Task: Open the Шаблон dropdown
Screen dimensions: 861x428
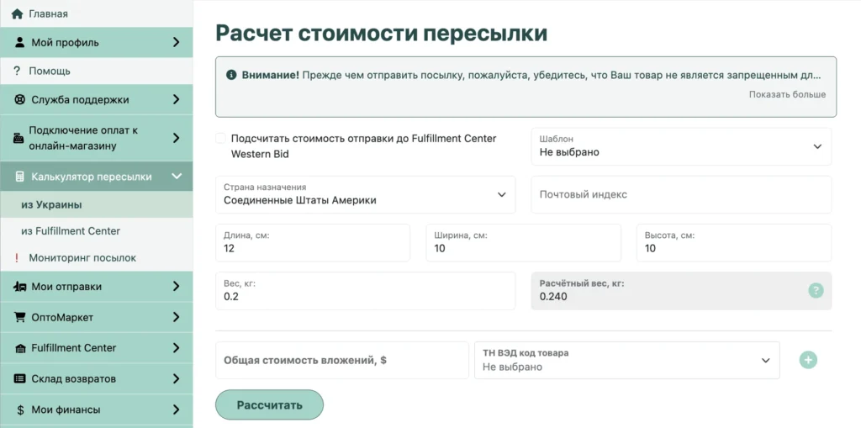Action: click(x=681, y=146)
